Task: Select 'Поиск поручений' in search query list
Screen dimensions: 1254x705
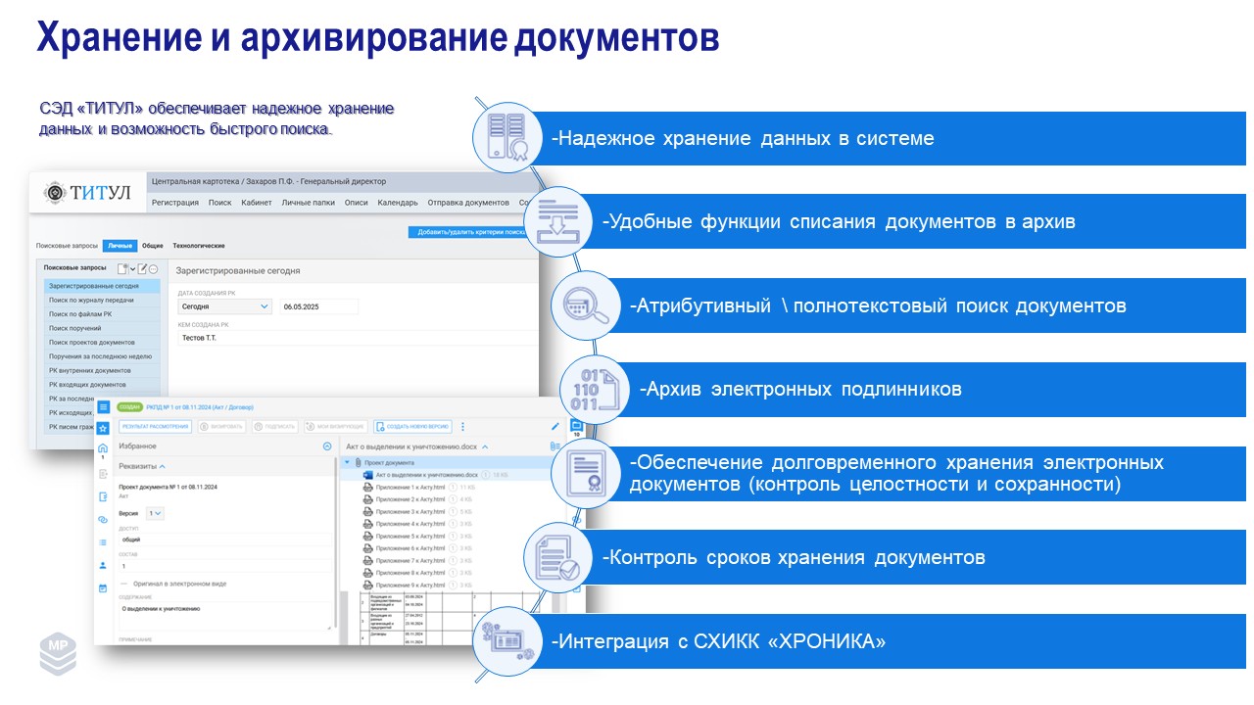Action: [x=75, y=328]
